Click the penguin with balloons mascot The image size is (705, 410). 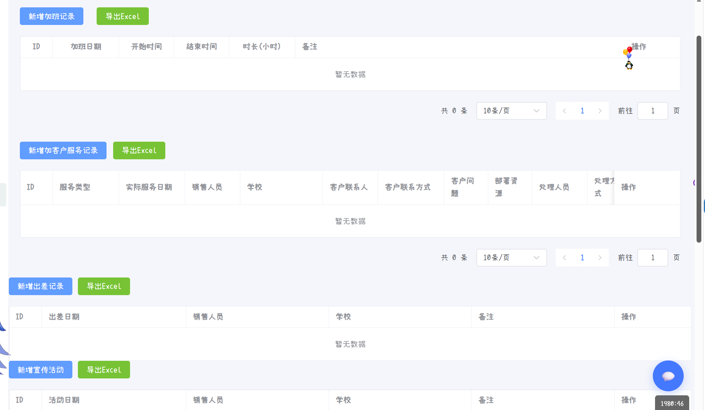coord(628,58)
